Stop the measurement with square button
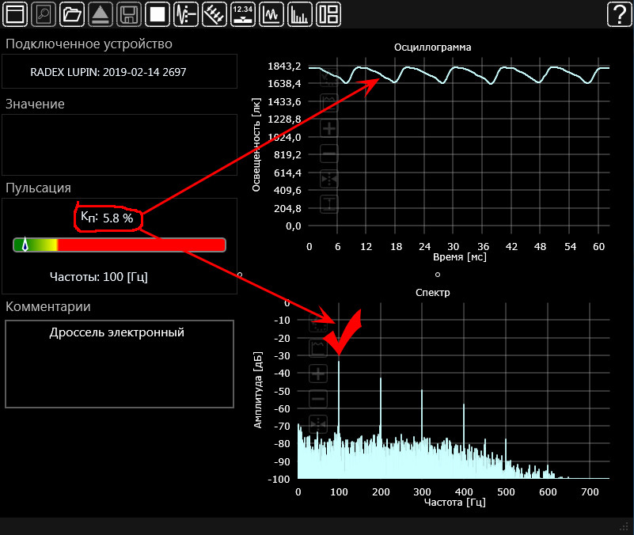This screenshot has height=535, width=634. coord(158,14)
